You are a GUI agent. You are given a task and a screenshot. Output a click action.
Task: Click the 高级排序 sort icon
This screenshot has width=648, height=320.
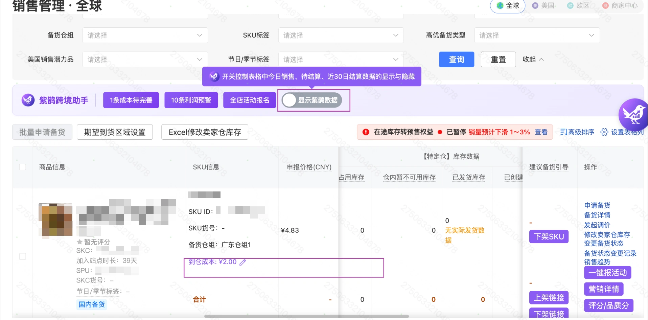pos(563,132)
